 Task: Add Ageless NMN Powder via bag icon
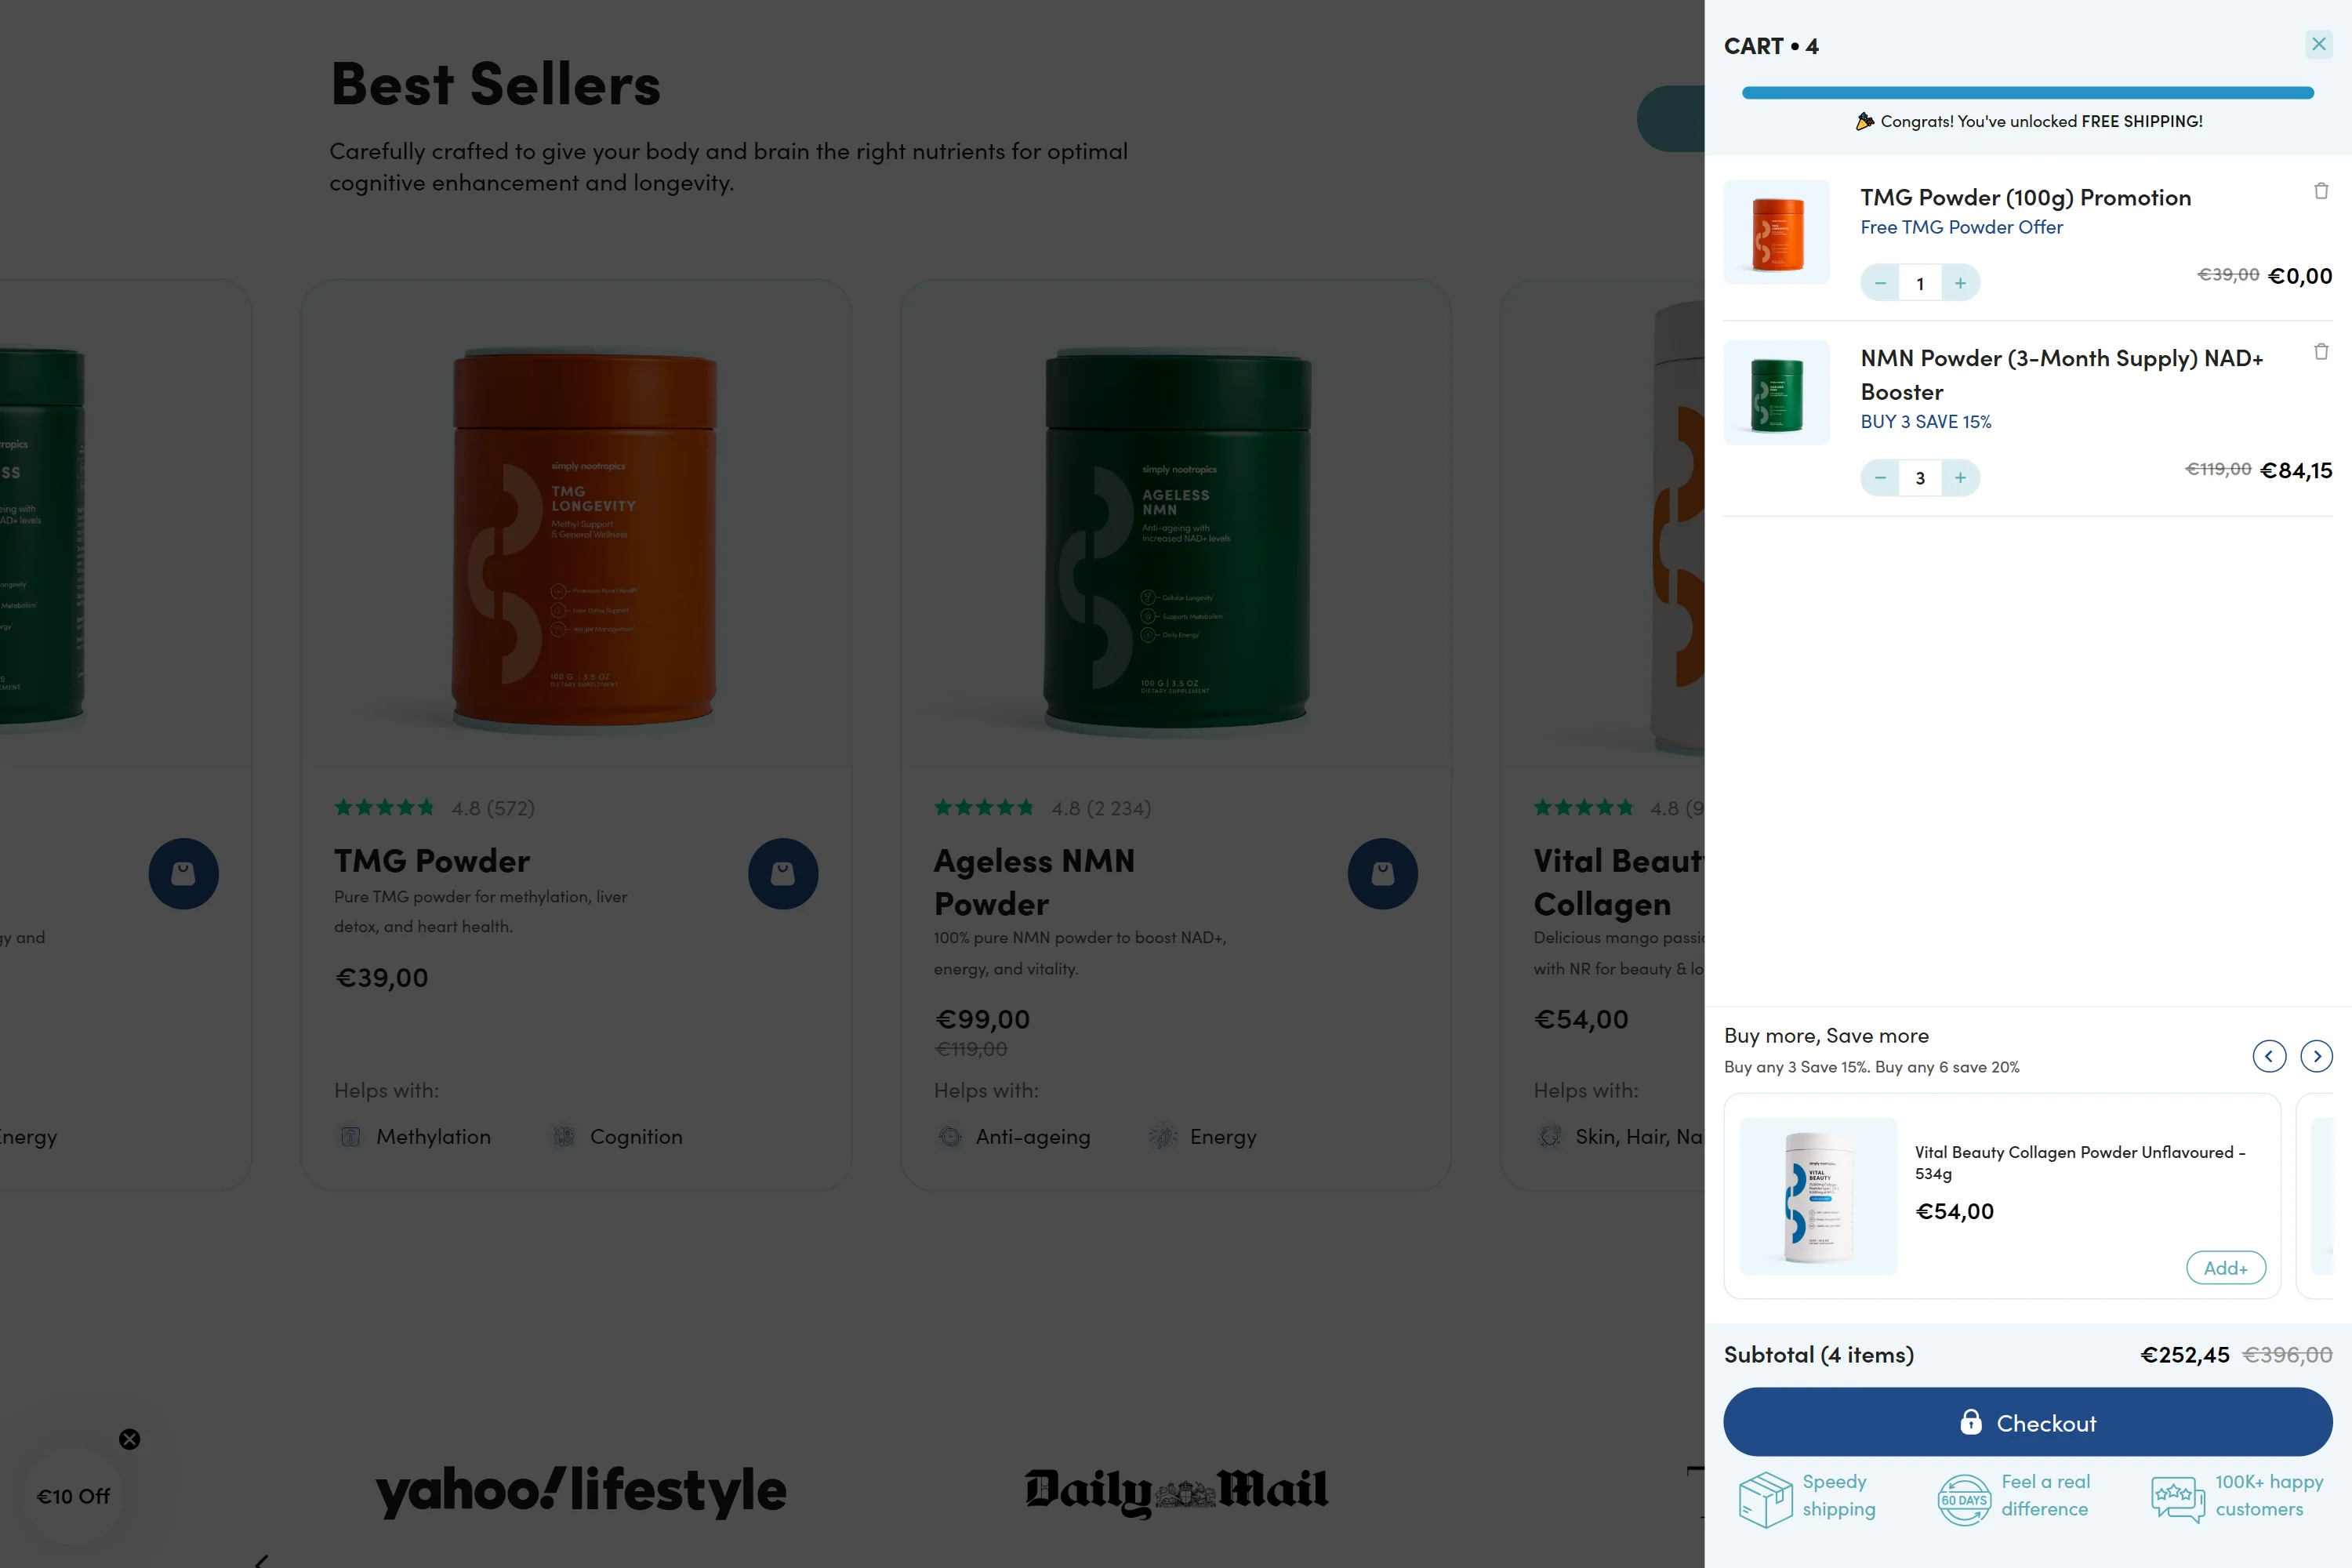click(1382, 873)
